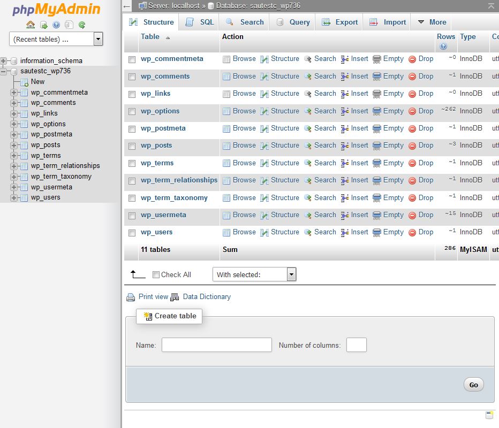Click the wp_posts table icon in sidebar tree
Screen dimensions: 499x428
click(24, 146)
